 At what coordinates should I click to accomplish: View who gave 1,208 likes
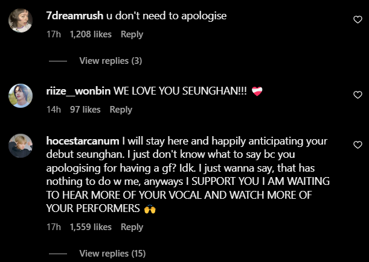[91, 34]
